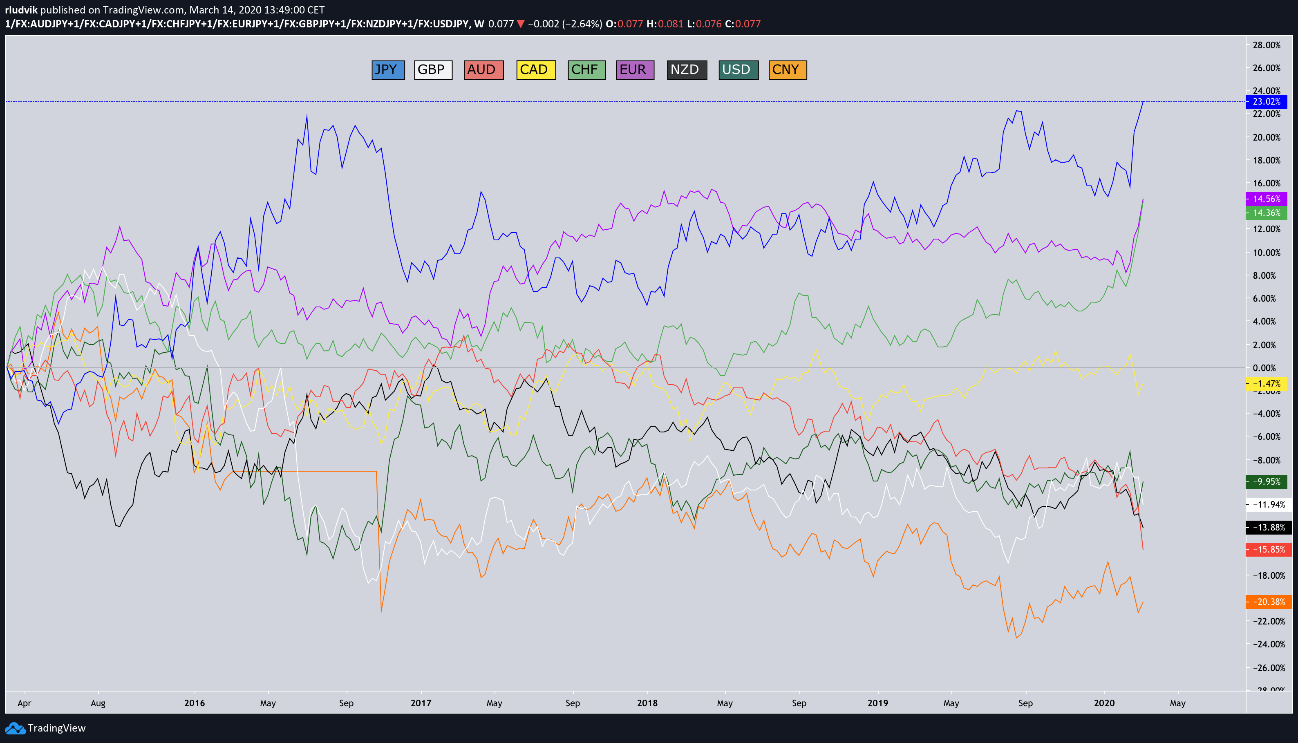Click the GBP legend color box
Image resolution: width=1298 pixels, height=743 pixels.
tap(433, 70)
